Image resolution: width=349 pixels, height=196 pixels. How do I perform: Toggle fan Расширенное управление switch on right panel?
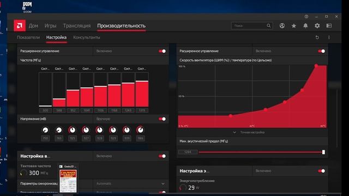[x=322, y=51]
